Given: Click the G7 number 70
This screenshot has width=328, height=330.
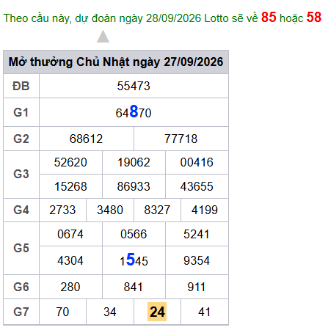Looking at the screenshot, I should (x=62, y=312).
